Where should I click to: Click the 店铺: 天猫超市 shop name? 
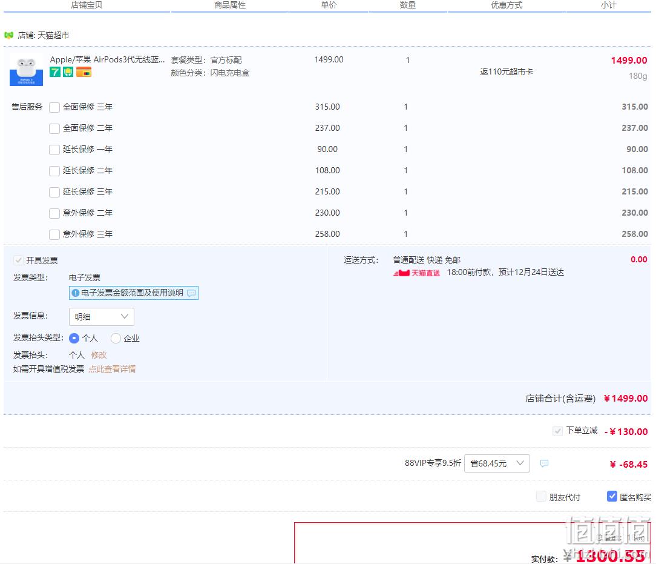43,35
